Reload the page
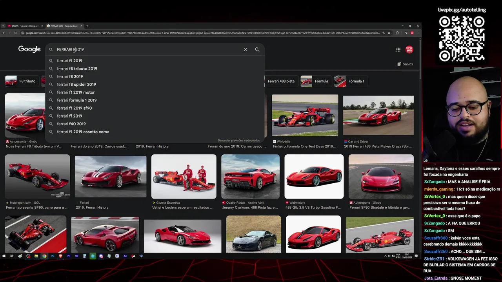This screenshot has height=282, width=502. (15, 33)
